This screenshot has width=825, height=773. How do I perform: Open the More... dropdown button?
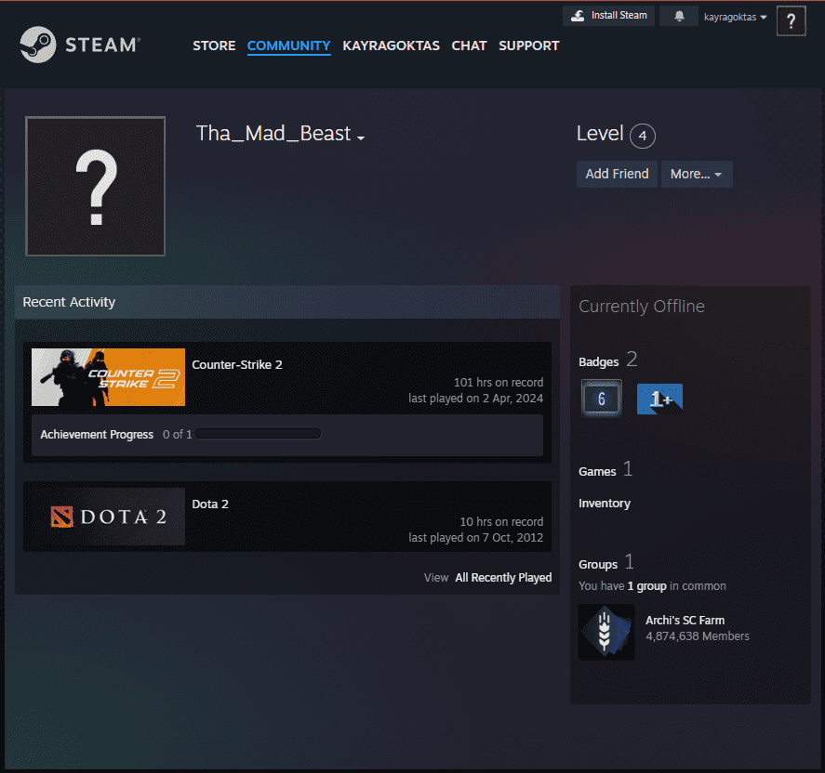pos(697,174)
